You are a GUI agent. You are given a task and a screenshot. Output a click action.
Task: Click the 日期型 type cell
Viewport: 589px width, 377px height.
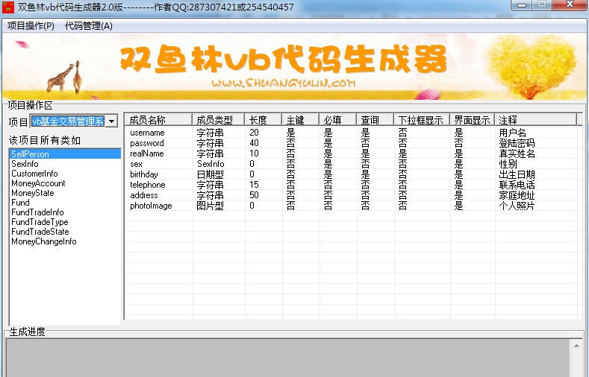click(210, 174)
